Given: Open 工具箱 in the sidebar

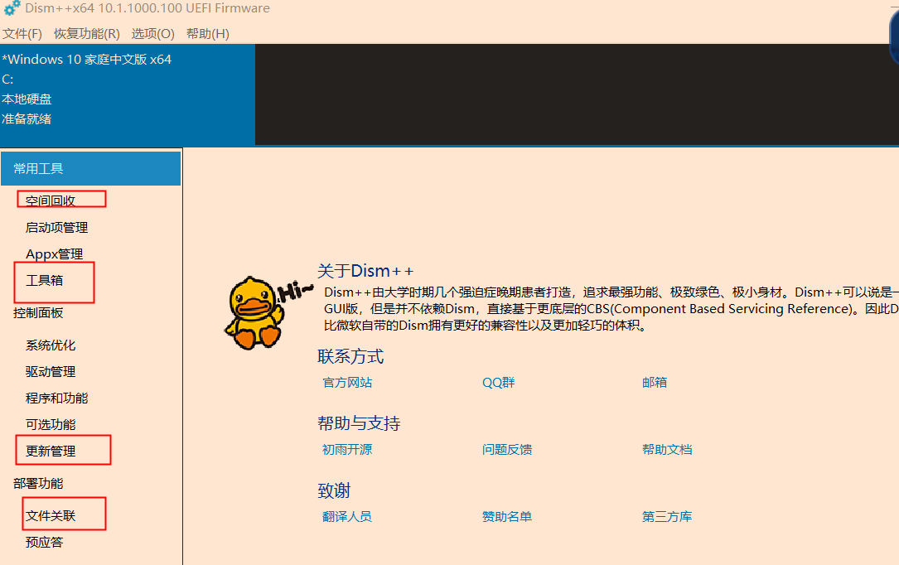Looking at the screenshot, I should point(44,280).
